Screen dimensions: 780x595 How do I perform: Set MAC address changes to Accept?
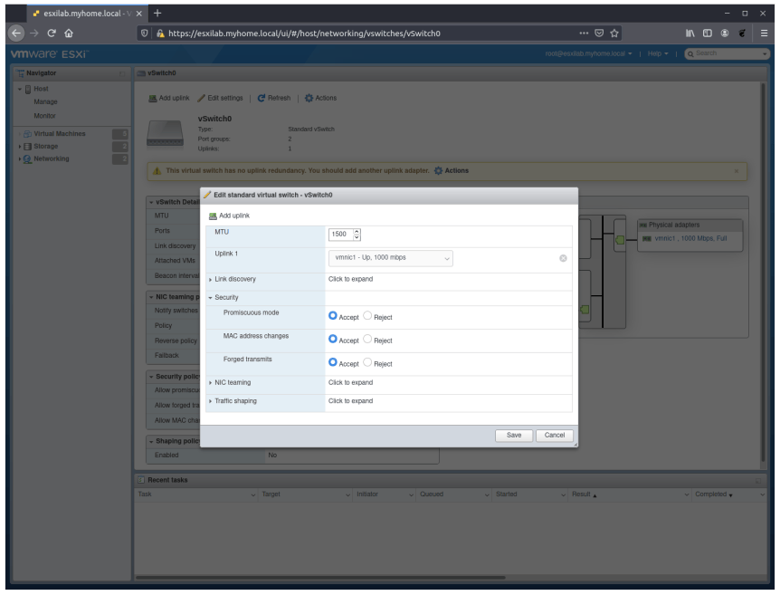[333, 339]
